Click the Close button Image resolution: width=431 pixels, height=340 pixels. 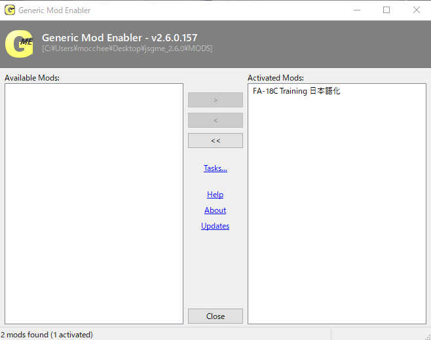pos(216,316)
